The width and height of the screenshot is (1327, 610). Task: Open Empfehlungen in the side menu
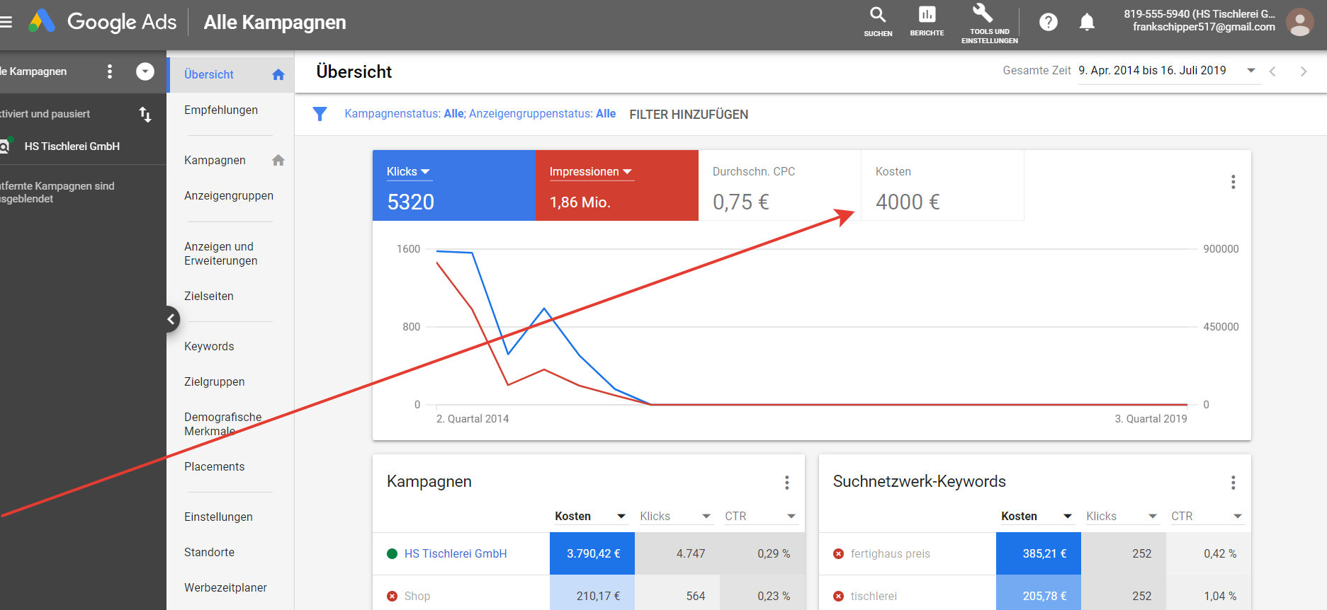coord(221,110)
